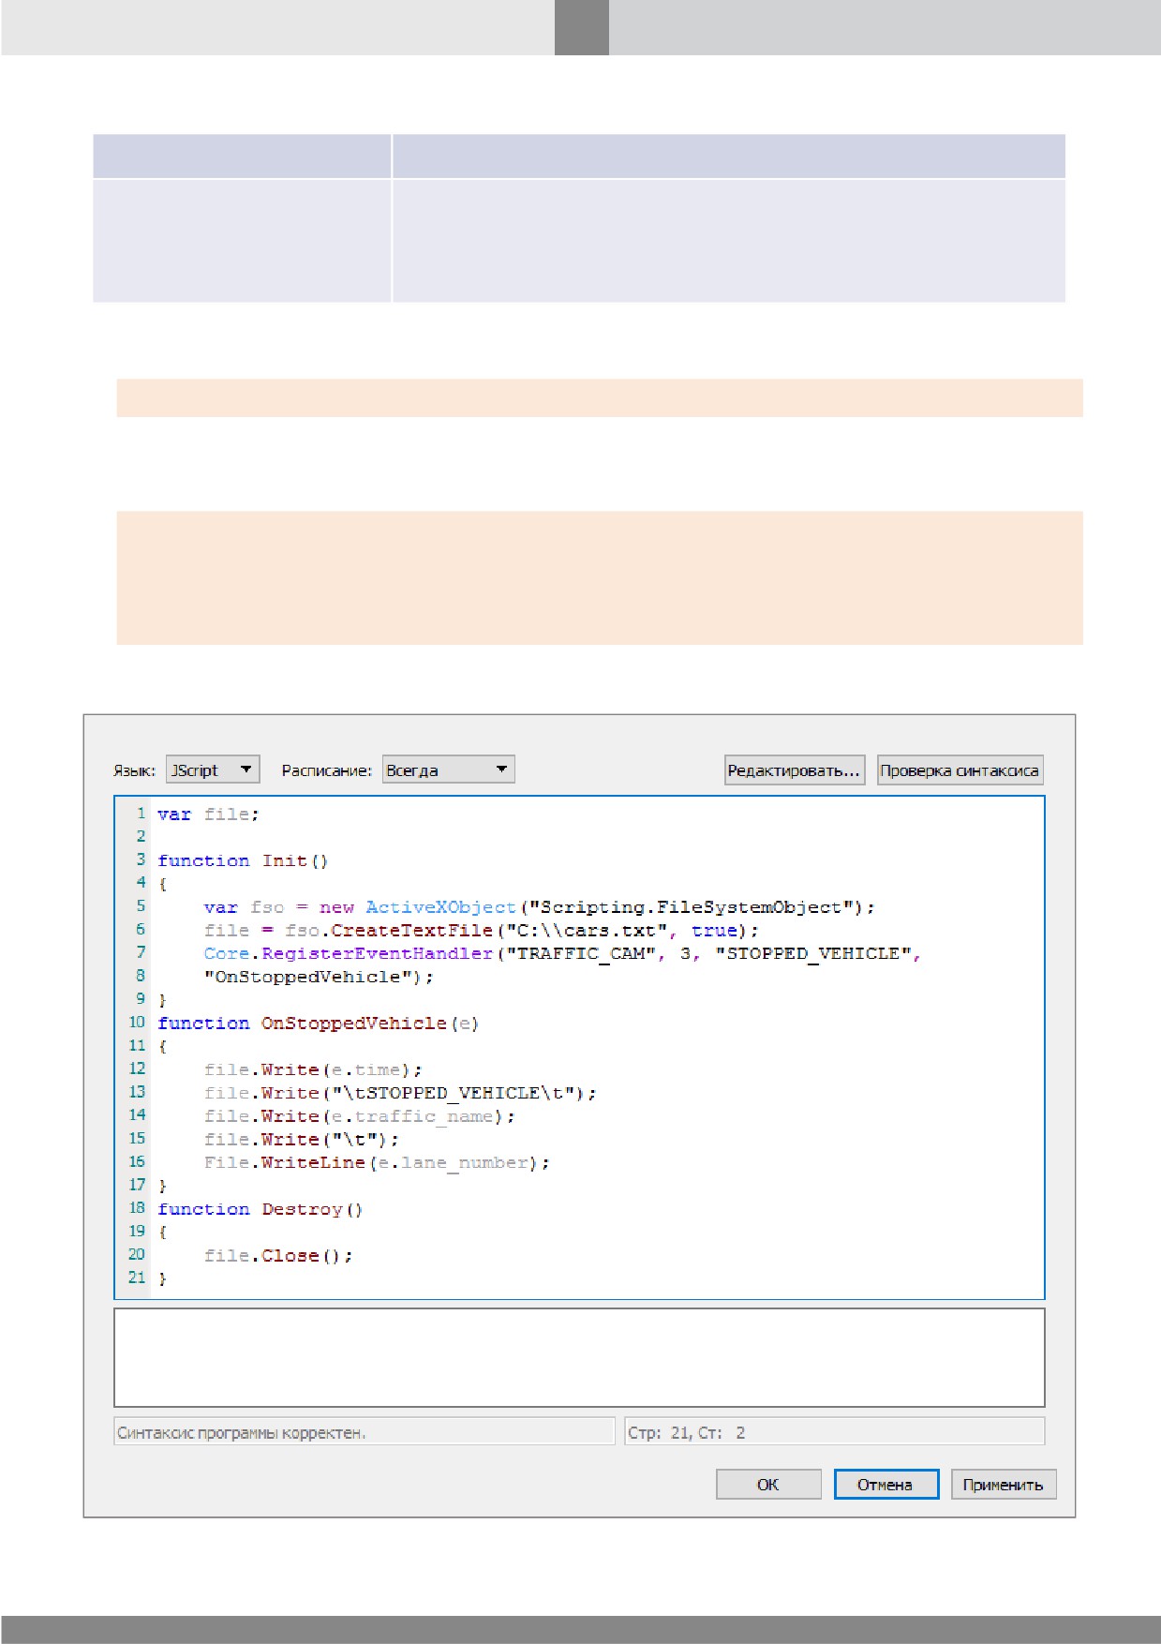
Task: Click the Язык: label
Action: coord(134,770)
